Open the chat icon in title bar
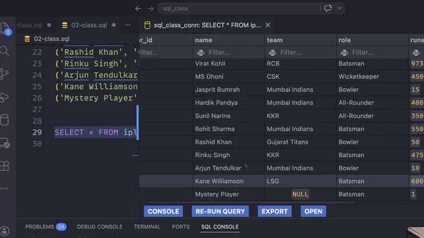The width and height of the screenshot is (424, 238). coord(328,8)
